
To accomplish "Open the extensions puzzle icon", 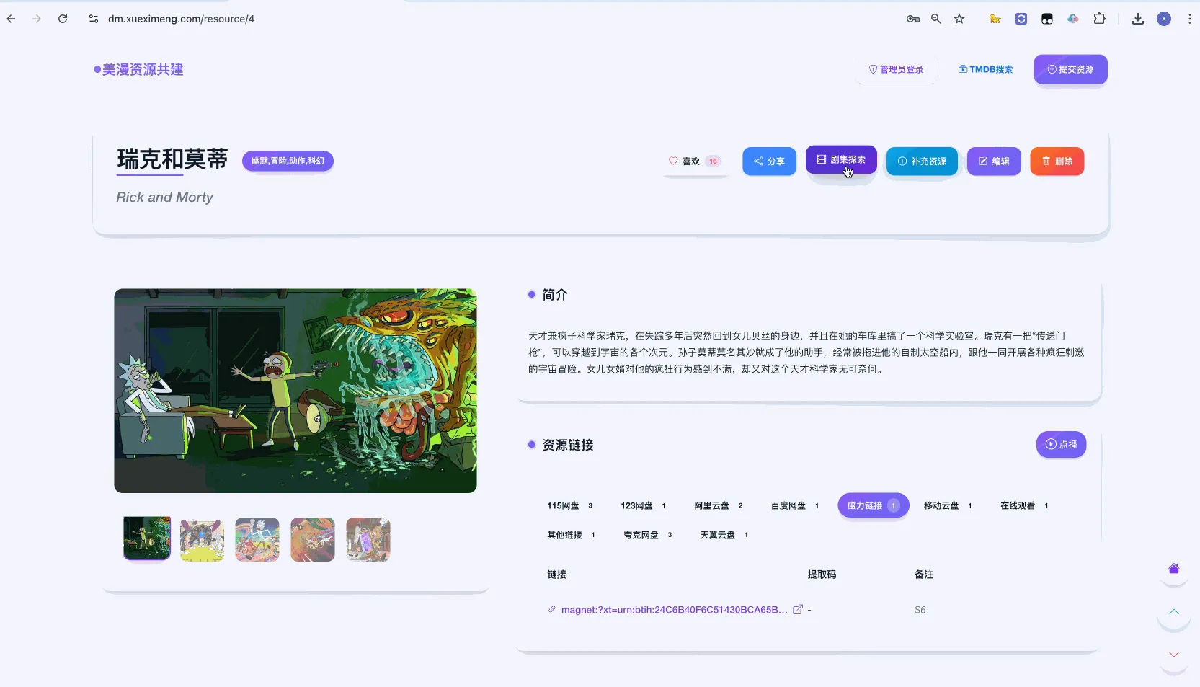I will (x=1099, y=19).
